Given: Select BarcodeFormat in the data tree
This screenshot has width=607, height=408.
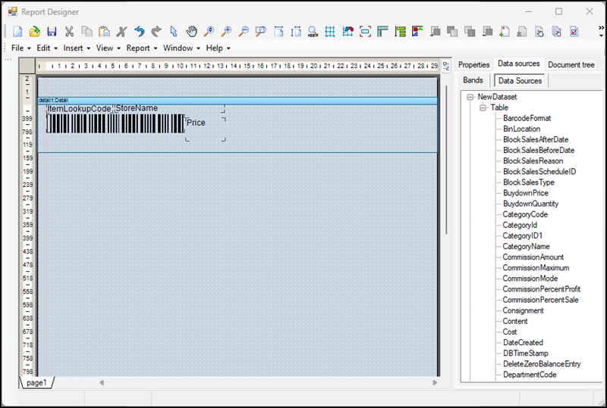Looking at the screenshot, I should point(527,118).
